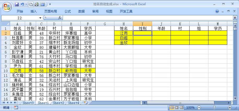This screenshot has width=239, height=111.
Task: Switch to the 视图 tab
Action: pyautogui.click(x=109, y=11)
